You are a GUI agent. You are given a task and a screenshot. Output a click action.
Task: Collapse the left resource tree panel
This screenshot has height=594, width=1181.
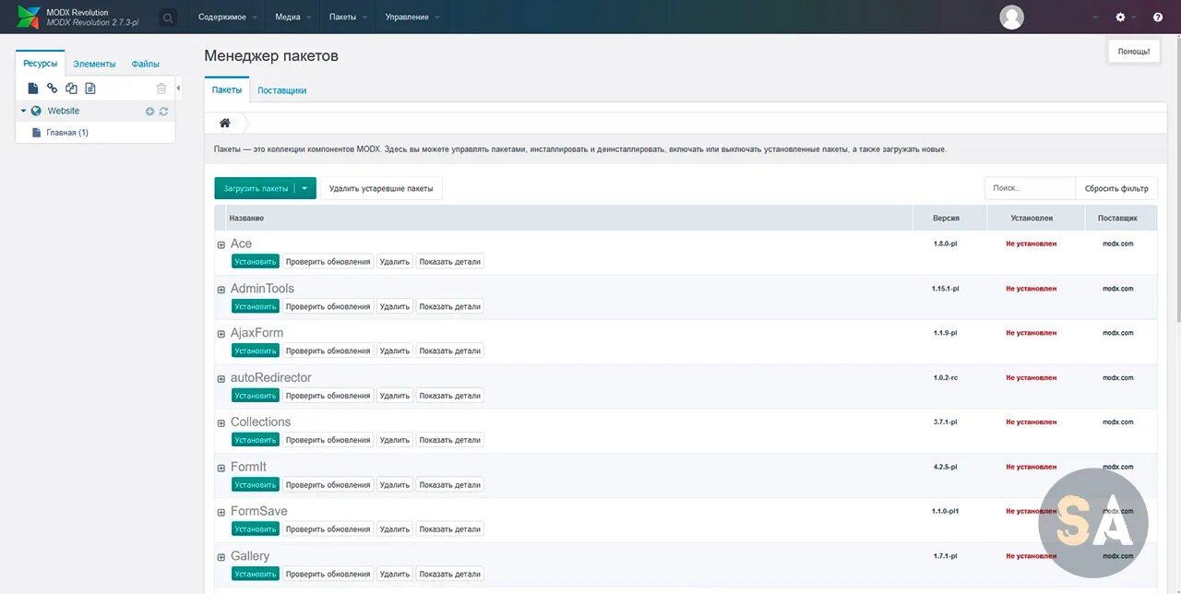point(178,89)
